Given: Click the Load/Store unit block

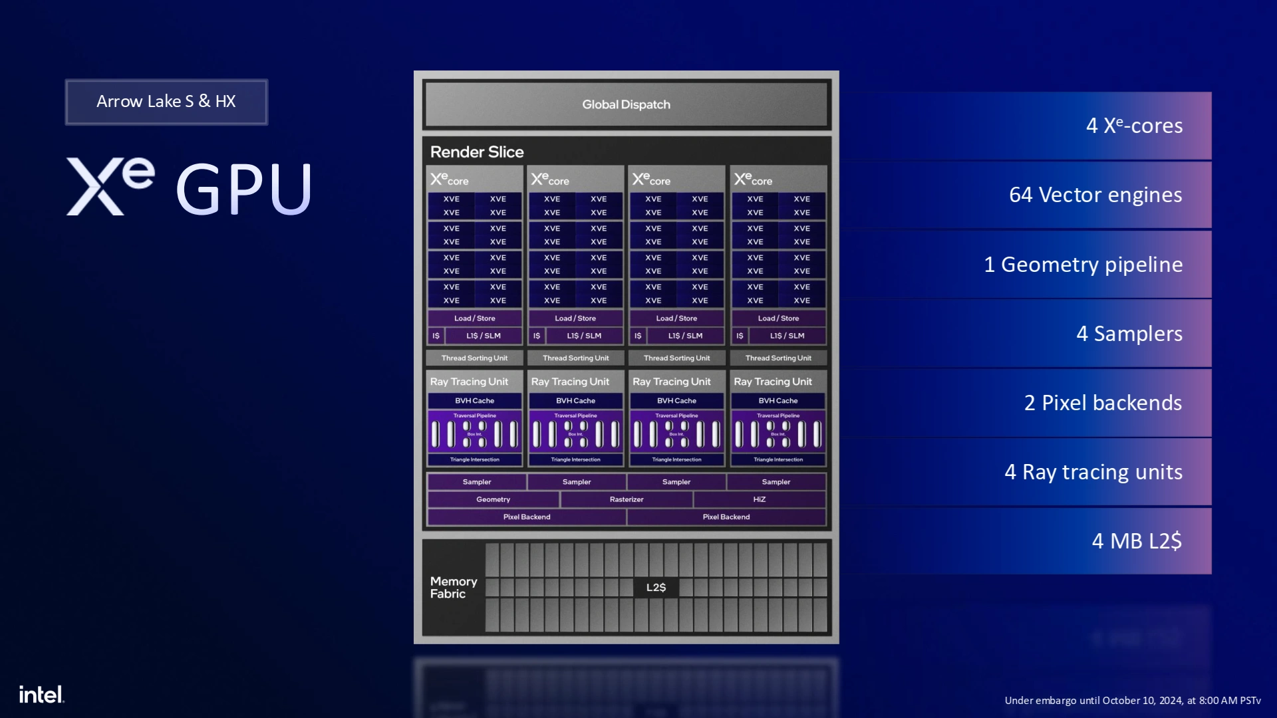Looking at the screenshot, I should [x=474, y=317].
